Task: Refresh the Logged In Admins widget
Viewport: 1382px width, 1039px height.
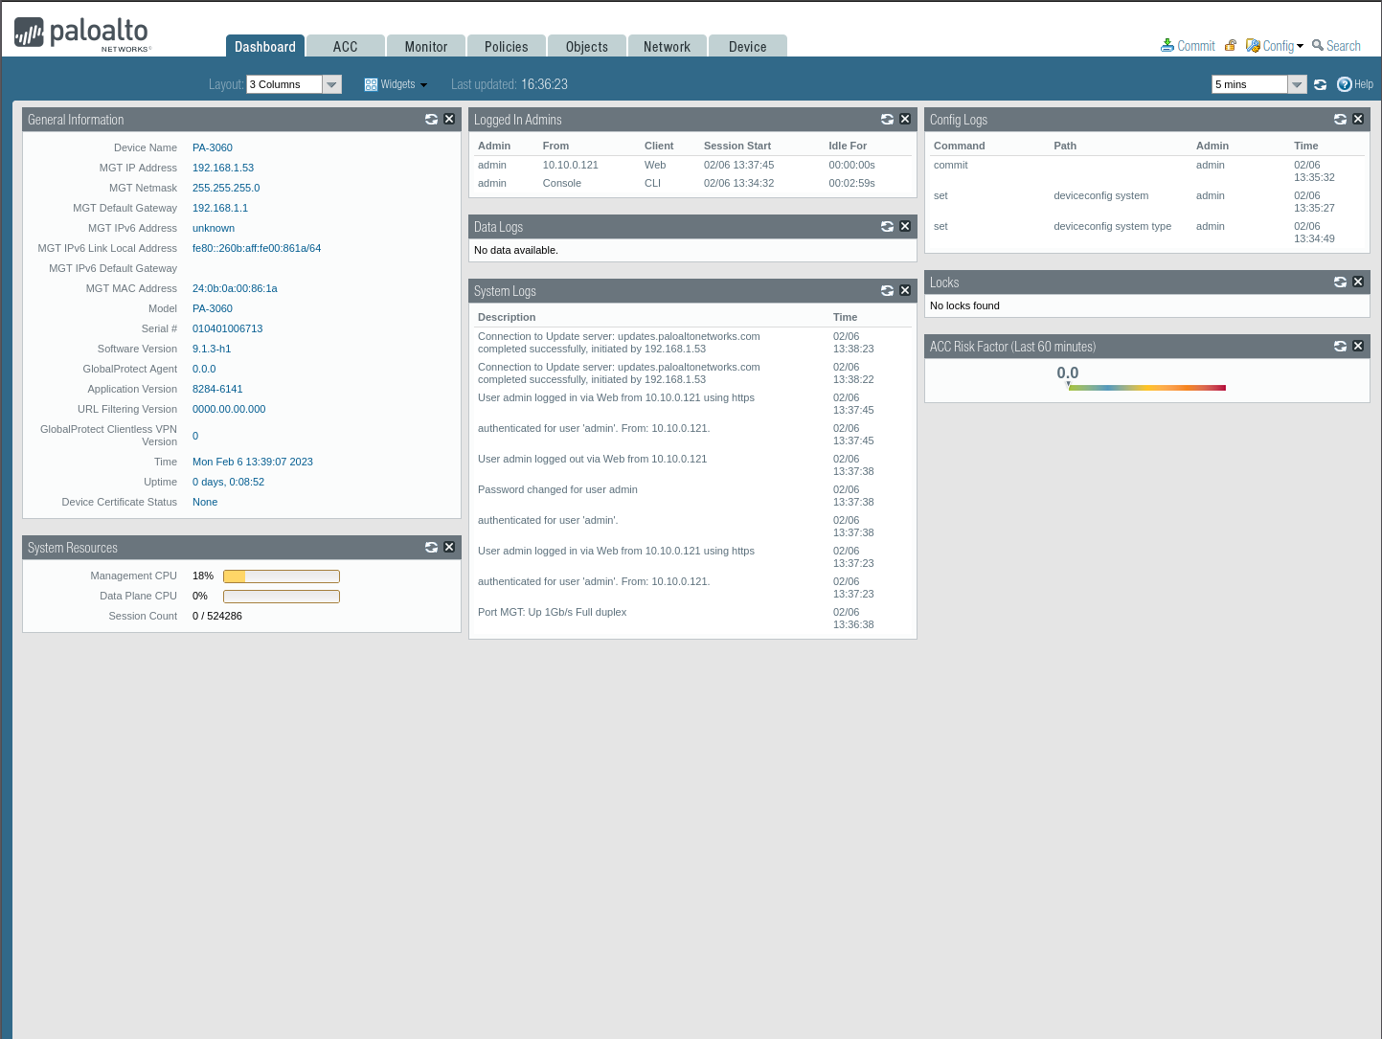Action: (887, 120)
